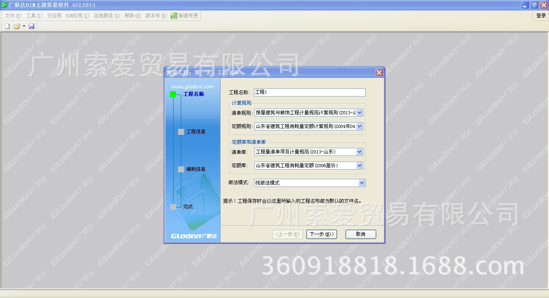Click the Open folder toolbar icon
The width and height of the screenshot is (549, 298).
tap(17, 26)
